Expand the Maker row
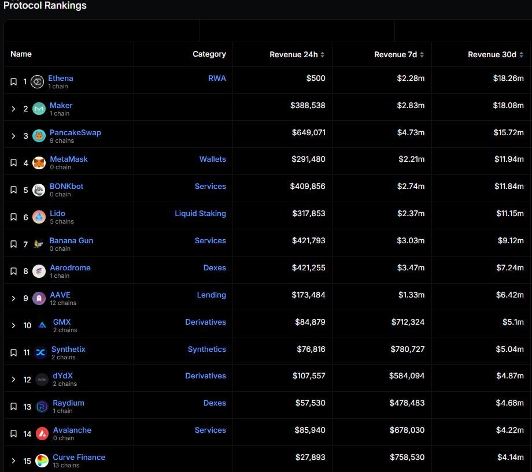 pos(13,109)
